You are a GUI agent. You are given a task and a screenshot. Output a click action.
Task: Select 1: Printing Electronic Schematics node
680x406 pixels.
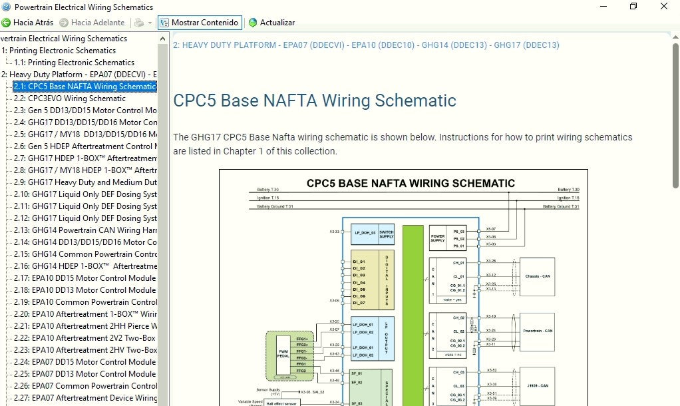59,51
